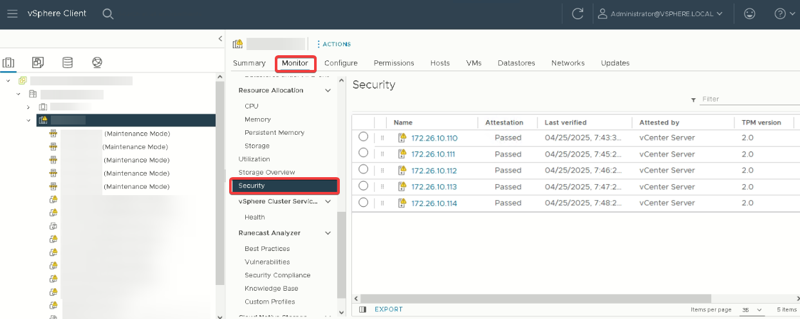Open the Hosts tab

click(x=440, y=63)
